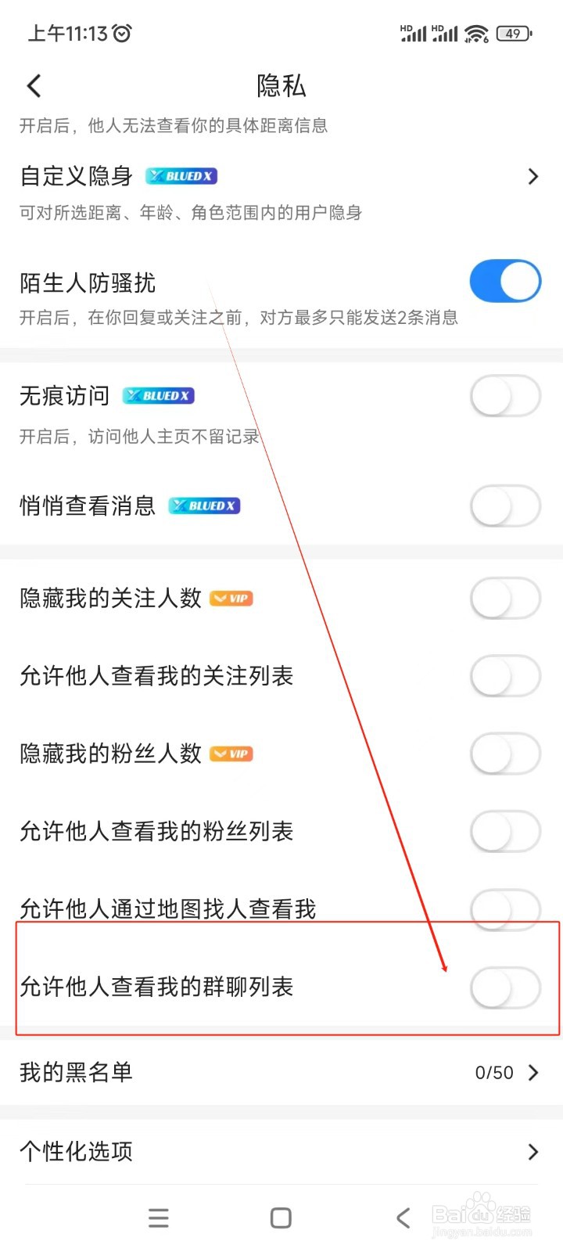
Task: Expand 自定义隐身 with its right chevron
Action: (x=533, y=177)
